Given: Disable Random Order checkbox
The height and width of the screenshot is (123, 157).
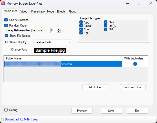Looking at the screenshot, I should 6,26.
